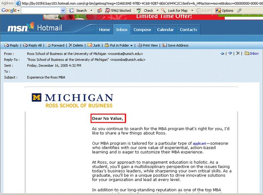Viewport: 263px width, 195px height.
Task: Switch to the Inbox tab
Action: point(122,30)
